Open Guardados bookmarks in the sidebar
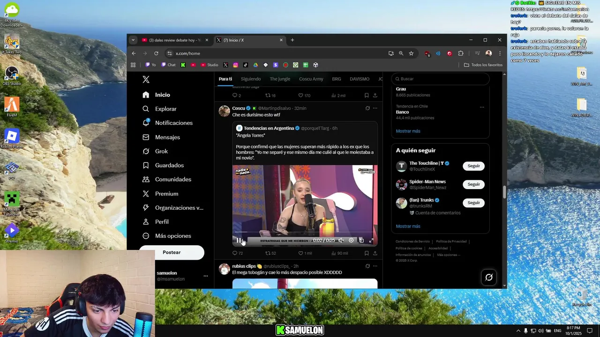 click(x=163, y=165)
